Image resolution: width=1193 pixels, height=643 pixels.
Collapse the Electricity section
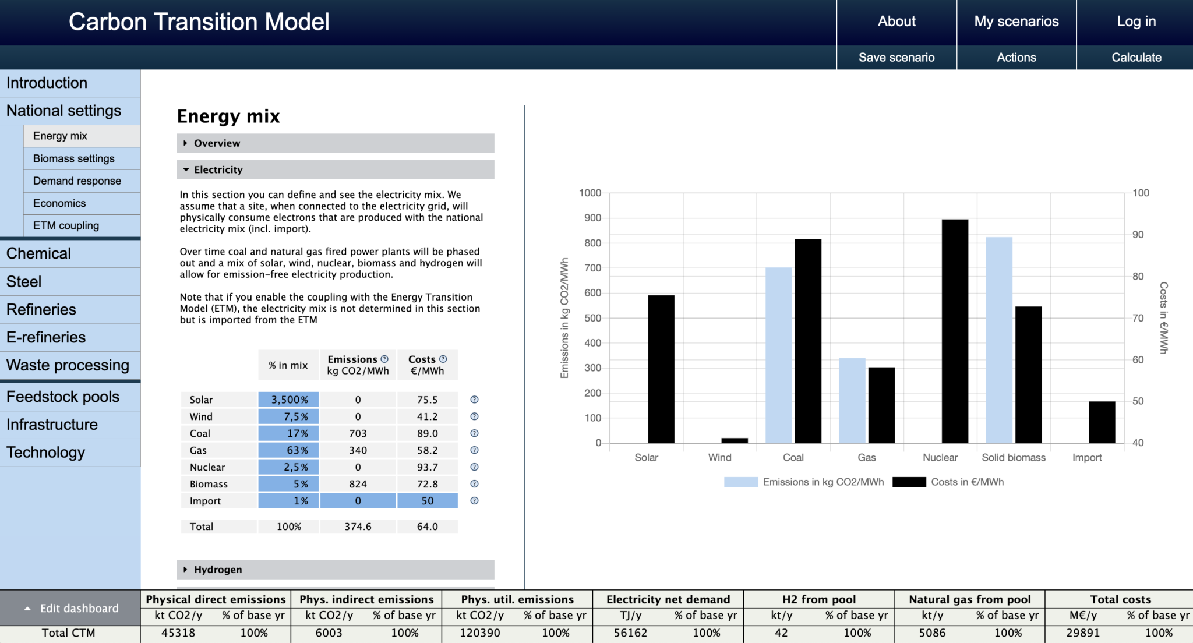click(218, 169)
